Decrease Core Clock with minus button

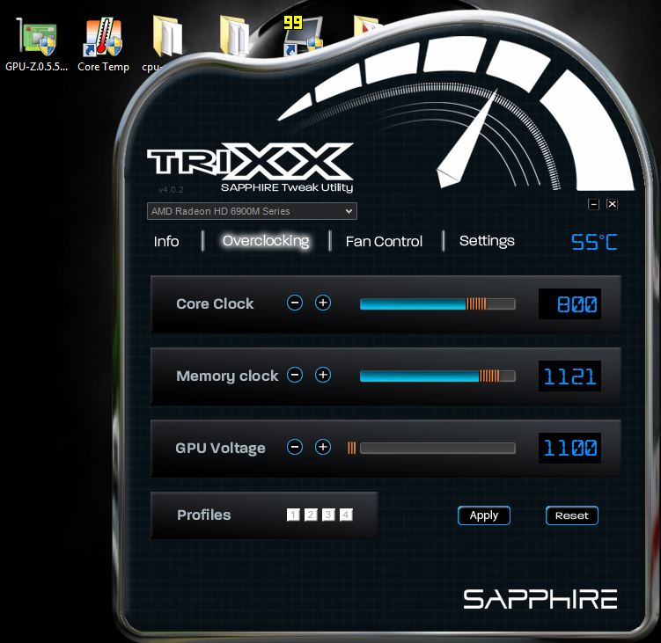click(x=296, y=303)
